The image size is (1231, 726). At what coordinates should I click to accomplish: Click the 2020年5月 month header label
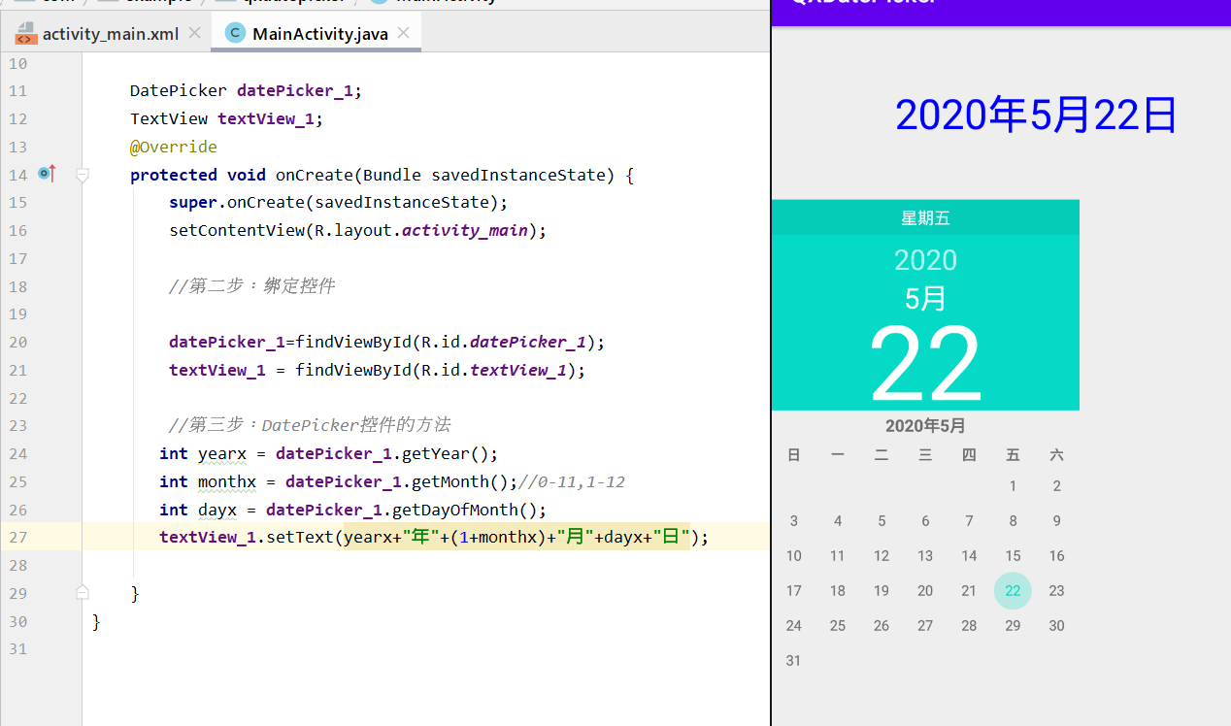925,425
